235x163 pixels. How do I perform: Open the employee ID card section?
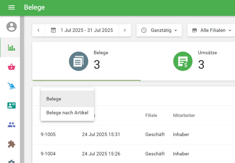pos(11,105)
